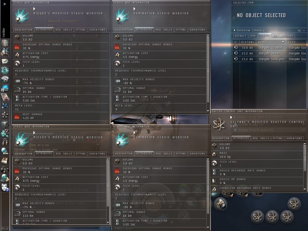Select Stargate (Adacyne) overview row

pyautogui.click(x=269, y=59)
